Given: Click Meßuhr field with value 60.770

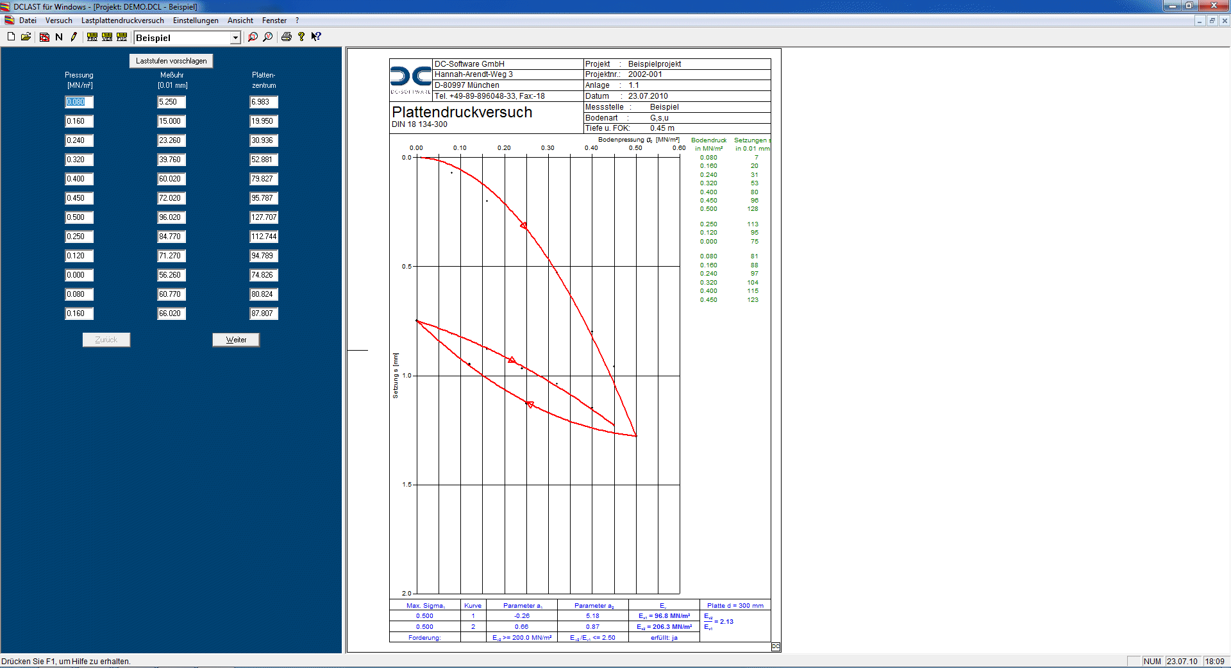Looking at the screenshot, I should pos(172,294).
